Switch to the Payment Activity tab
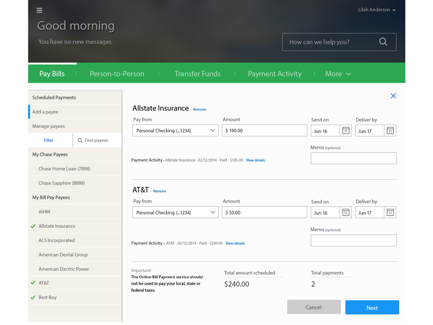Screen dimensions: 433x325 [x=274, y=74]
